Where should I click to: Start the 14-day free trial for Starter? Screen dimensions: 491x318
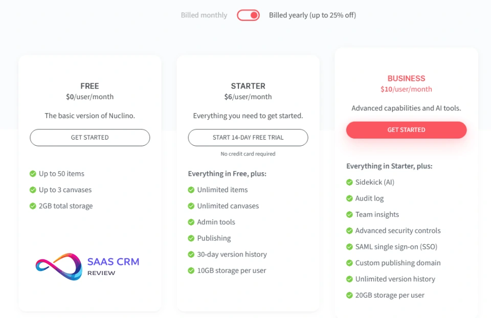(248, 138)
